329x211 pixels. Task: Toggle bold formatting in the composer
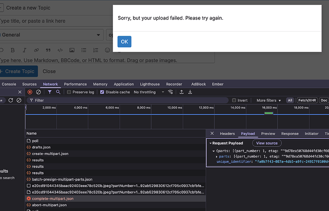(x=12, y=50)
